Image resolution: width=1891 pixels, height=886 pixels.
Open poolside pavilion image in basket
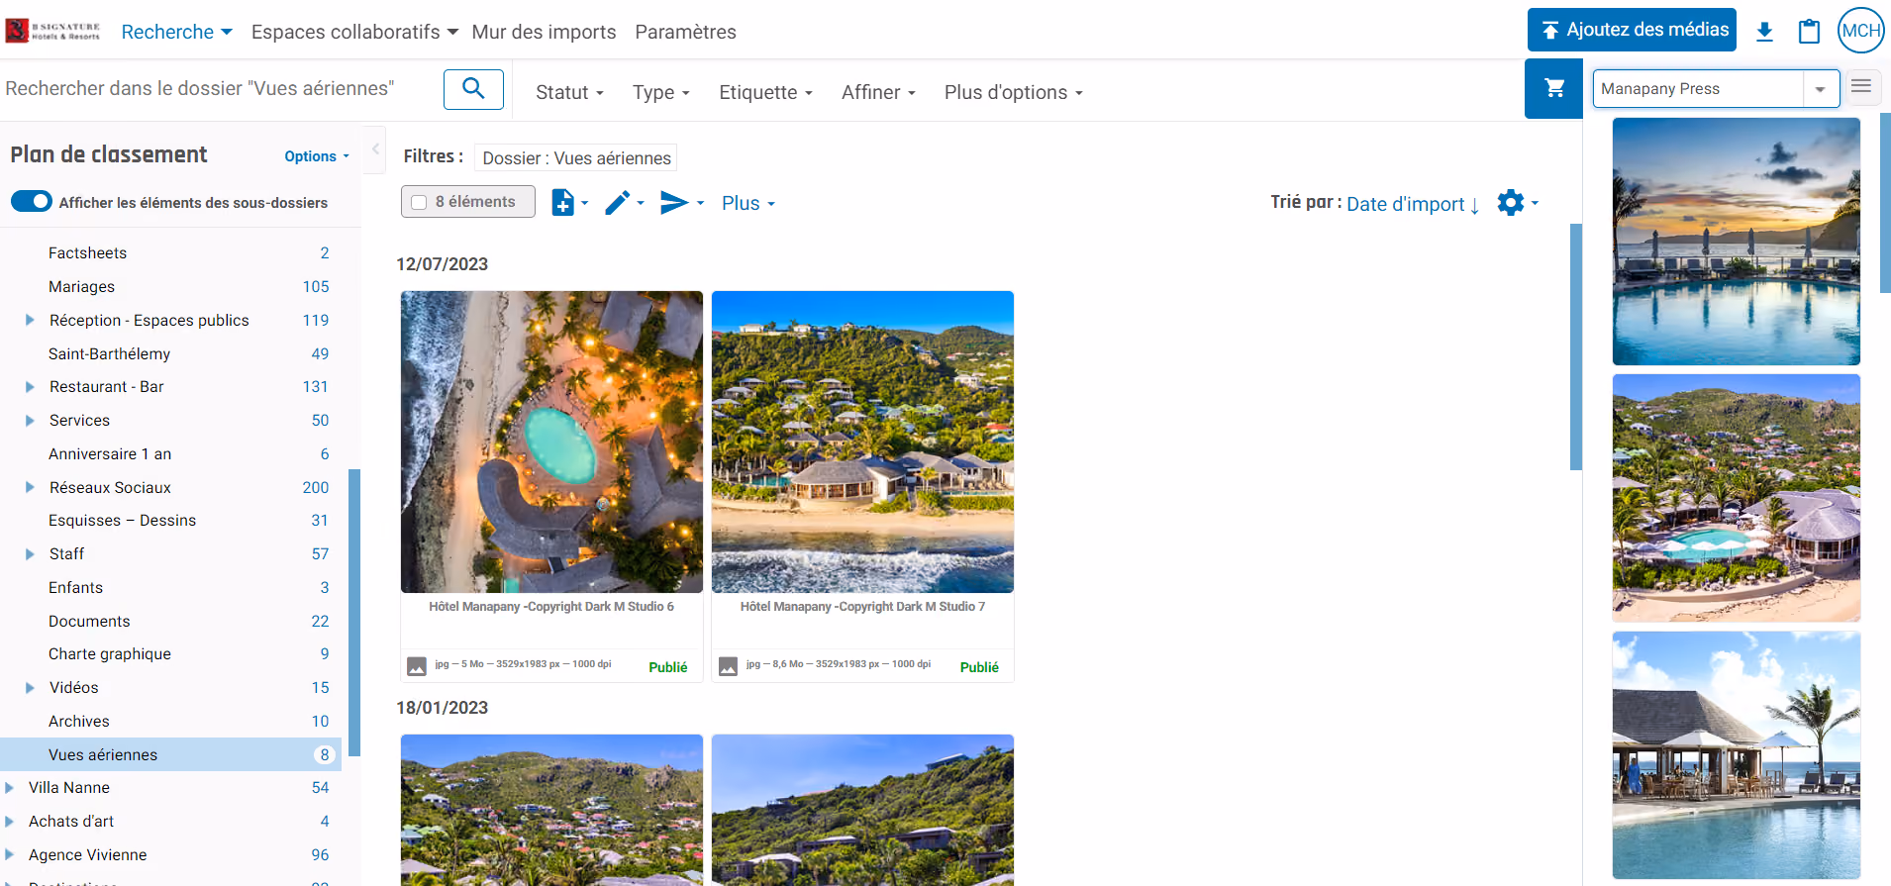click(x=1736, y=754)
